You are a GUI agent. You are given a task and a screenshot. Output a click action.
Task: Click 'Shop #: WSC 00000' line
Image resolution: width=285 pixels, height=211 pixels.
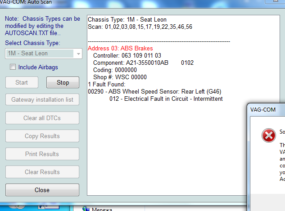click(120, 77)
